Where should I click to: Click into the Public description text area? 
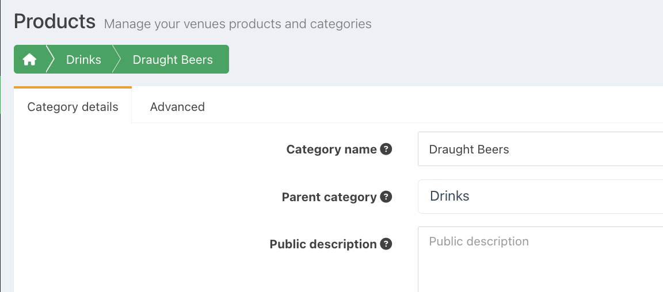541,259
